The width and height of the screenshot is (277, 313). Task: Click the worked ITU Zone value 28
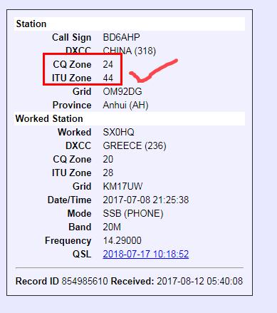108,173
